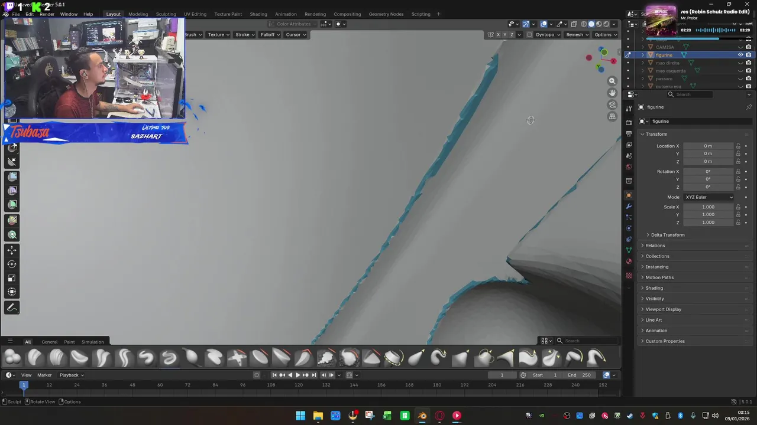This screenshot has width=757, height=425.
Task: Toggle visibility eye of figurine object
Action: [x=740, y=55]
